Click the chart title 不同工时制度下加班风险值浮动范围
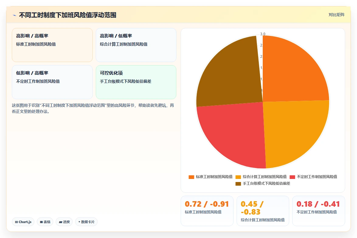This screenshot has height=238, width=357. [x=68, y=15]
